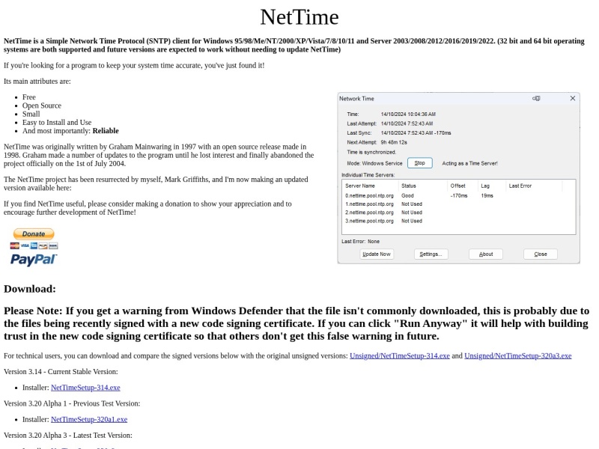The image size is (599, 449).
Task: Click Settings... in the Network Time image
Action: [x=431, y=254]
